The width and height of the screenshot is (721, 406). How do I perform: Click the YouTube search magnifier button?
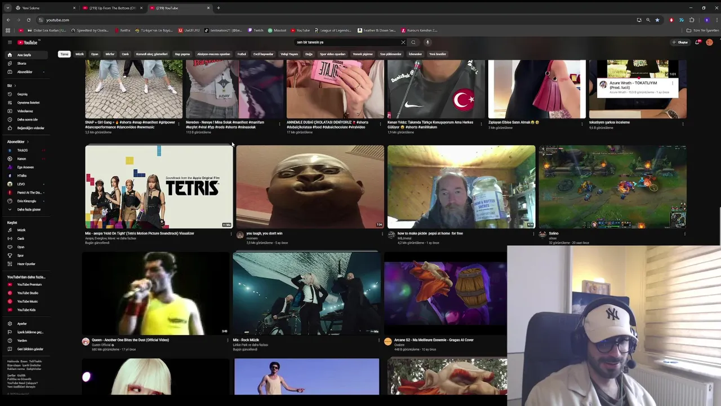[413, 42]
